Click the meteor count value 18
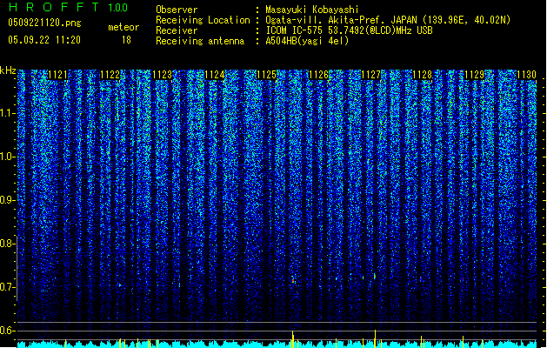Viewport: 547px width, 348px height. 126,40
